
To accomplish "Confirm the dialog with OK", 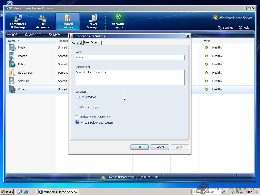I will (139, 147).
